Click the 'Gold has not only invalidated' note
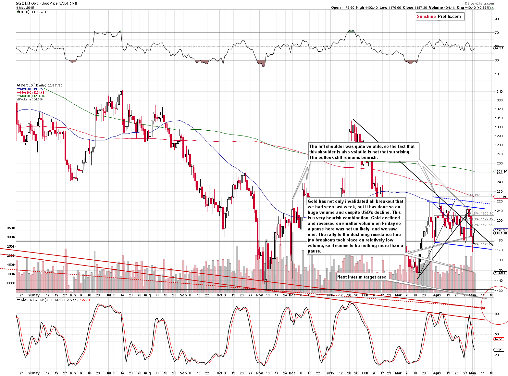Screen dimensions: 508x376 click(356, 226)
